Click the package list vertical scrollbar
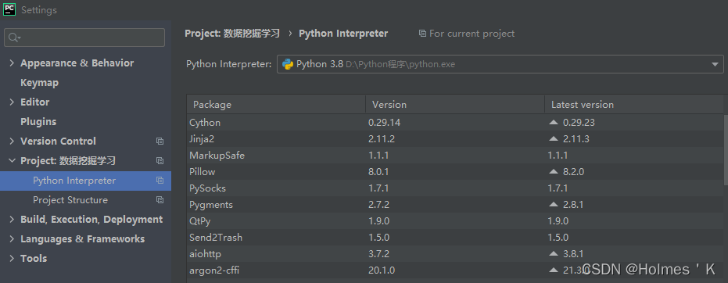Screen dimensions: 728x283 coord(726,150)
